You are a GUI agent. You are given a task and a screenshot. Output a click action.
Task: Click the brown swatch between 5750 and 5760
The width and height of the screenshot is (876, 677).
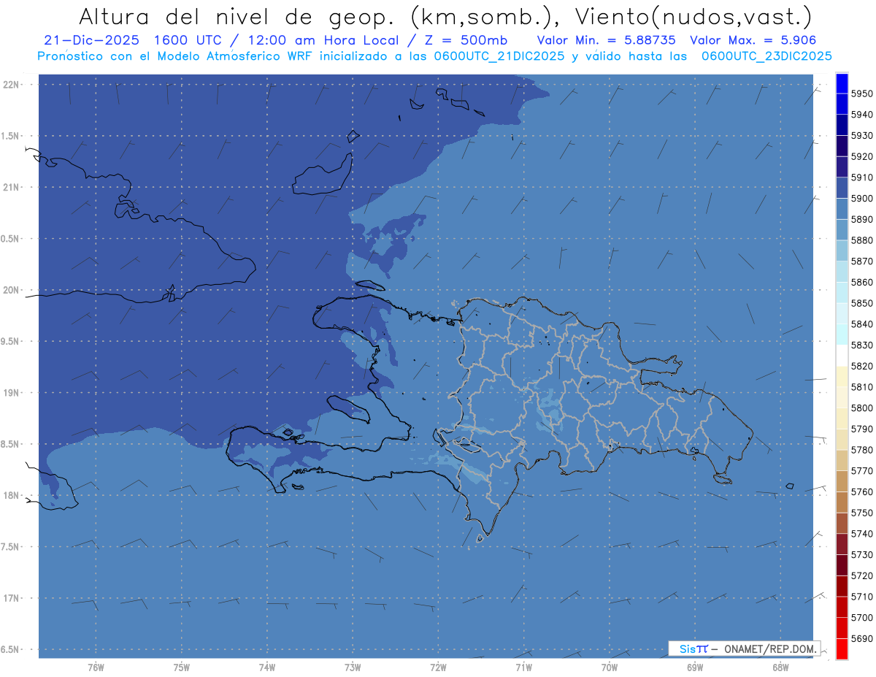pos(841,502)
